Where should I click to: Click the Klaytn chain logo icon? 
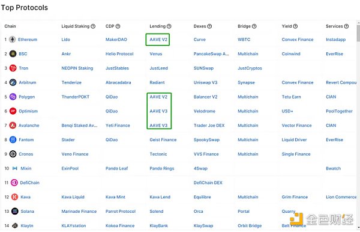(x=15, y=225)
